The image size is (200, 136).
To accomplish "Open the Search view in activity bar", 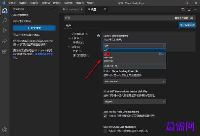I will [5, 21].
